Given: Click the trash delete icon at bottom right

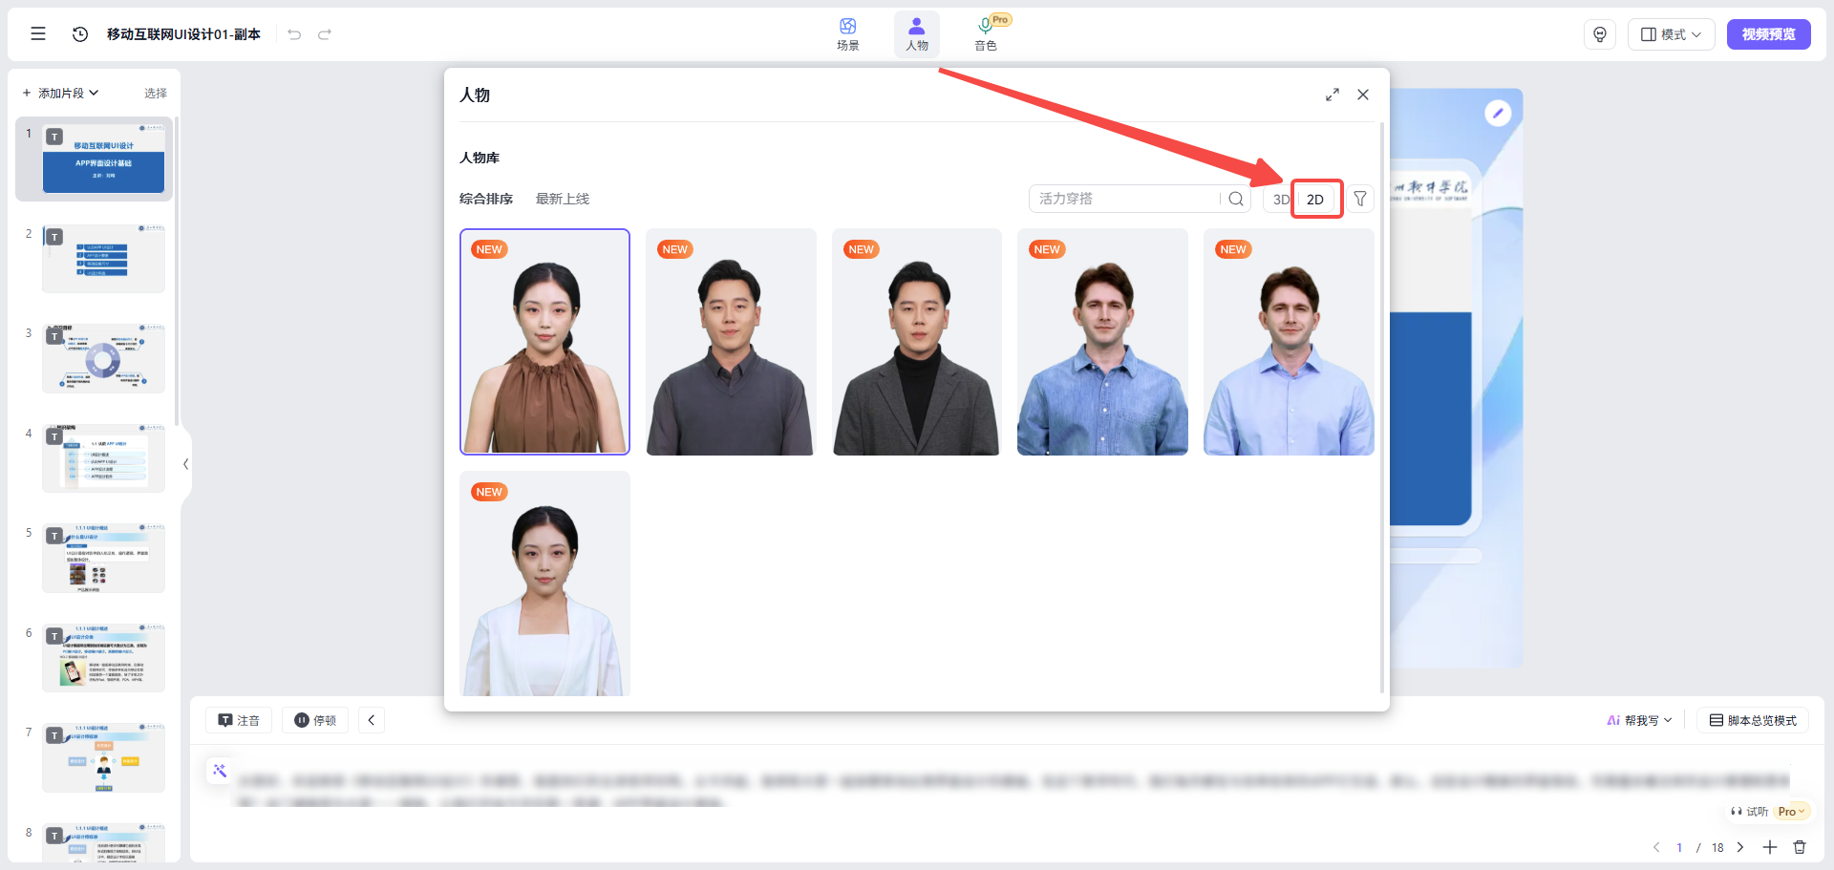Looking at the screenshot, I should click(1800, 847).
